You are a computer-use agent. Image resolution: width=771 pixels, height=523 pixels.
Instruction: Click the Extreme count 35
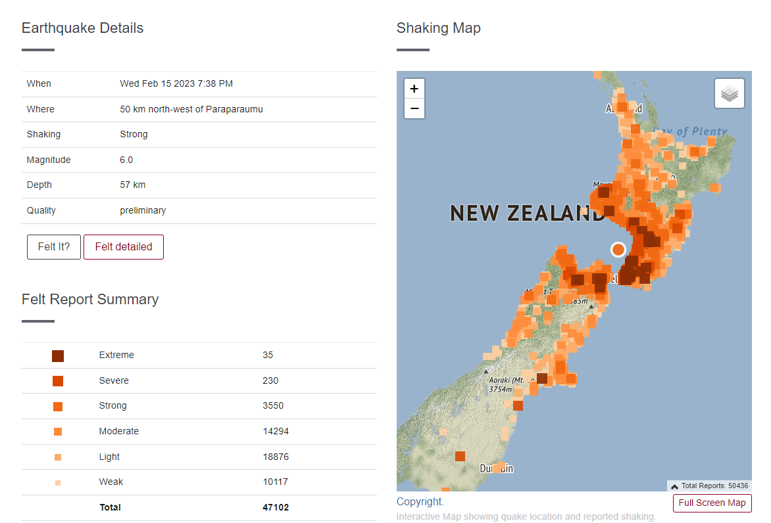point(268,355)
